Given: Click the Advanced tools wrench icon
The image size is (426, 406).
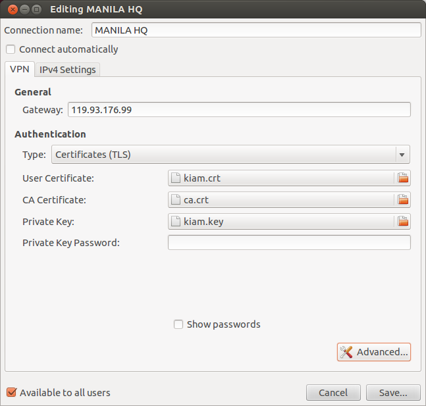Looking at the screenshot, I should [346, 352].
